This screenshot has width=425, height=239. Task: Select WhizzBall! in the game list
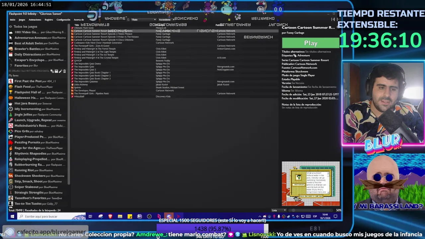point(175,97)
